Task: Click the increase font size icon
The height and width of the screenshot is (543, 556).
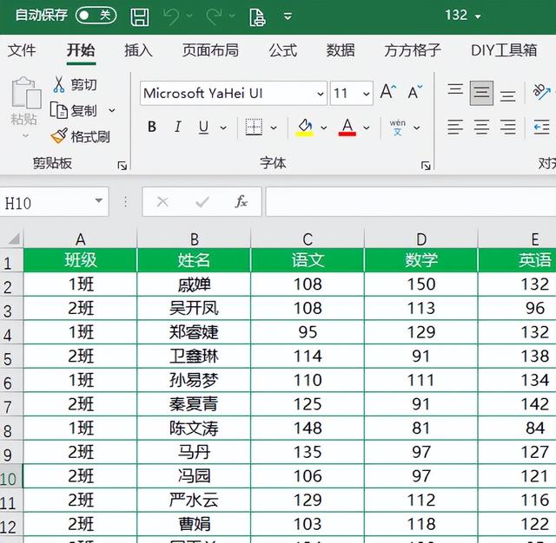Action: tap(388, 92)
